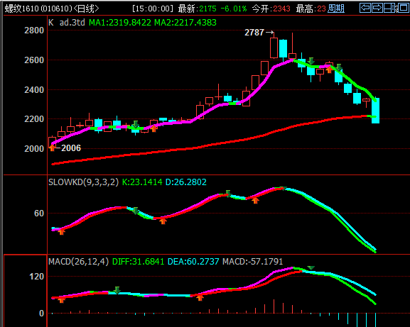Click the last tall cyan candlestick

[x=375, y=111]
